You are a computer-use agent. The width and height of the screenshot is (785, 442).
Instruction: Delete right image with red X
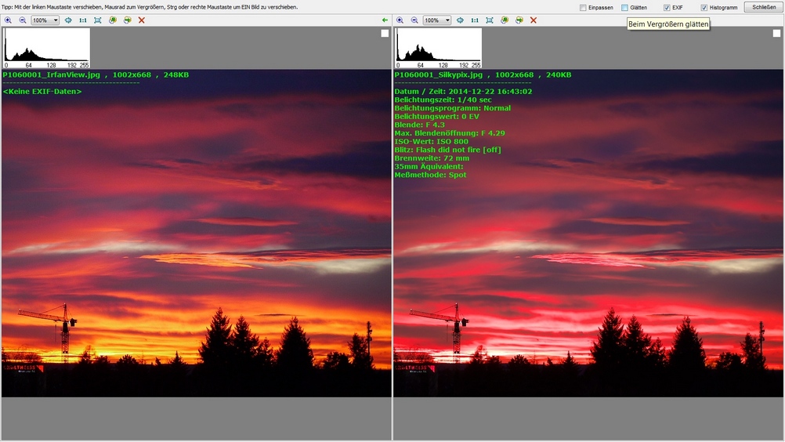click(534, 20)
